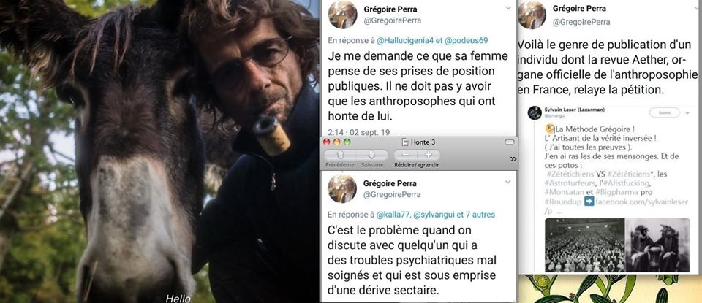The height and width of the screenshot is (303, 702).
Task: Expand the toolbar overflow double-chevron
Action: [x=513, y=158]
